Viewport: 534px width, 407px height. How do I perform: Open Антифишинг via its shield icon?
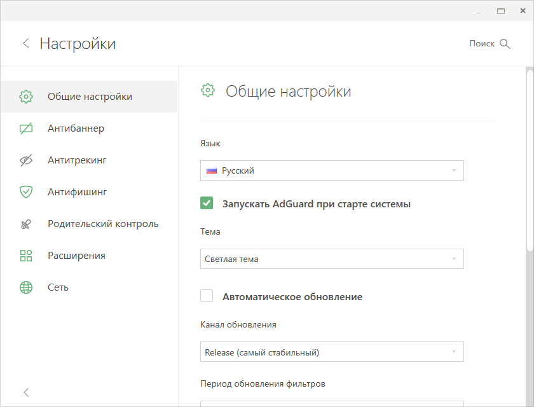(x=26, y=191)
